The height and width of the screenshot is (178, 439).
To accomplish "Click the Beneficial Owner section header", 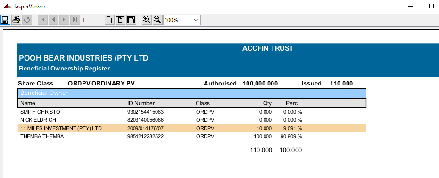I will click(x=192, y=93).
